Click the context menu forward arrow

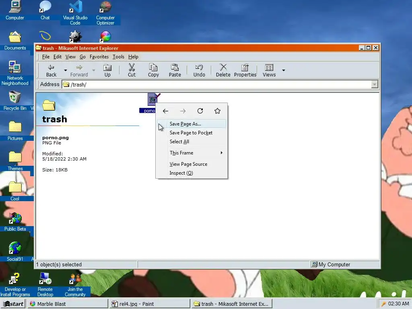point(183,111)
